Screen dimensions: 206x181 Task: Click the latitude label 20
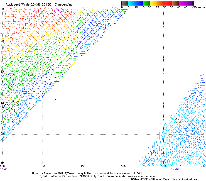point(2,163)
